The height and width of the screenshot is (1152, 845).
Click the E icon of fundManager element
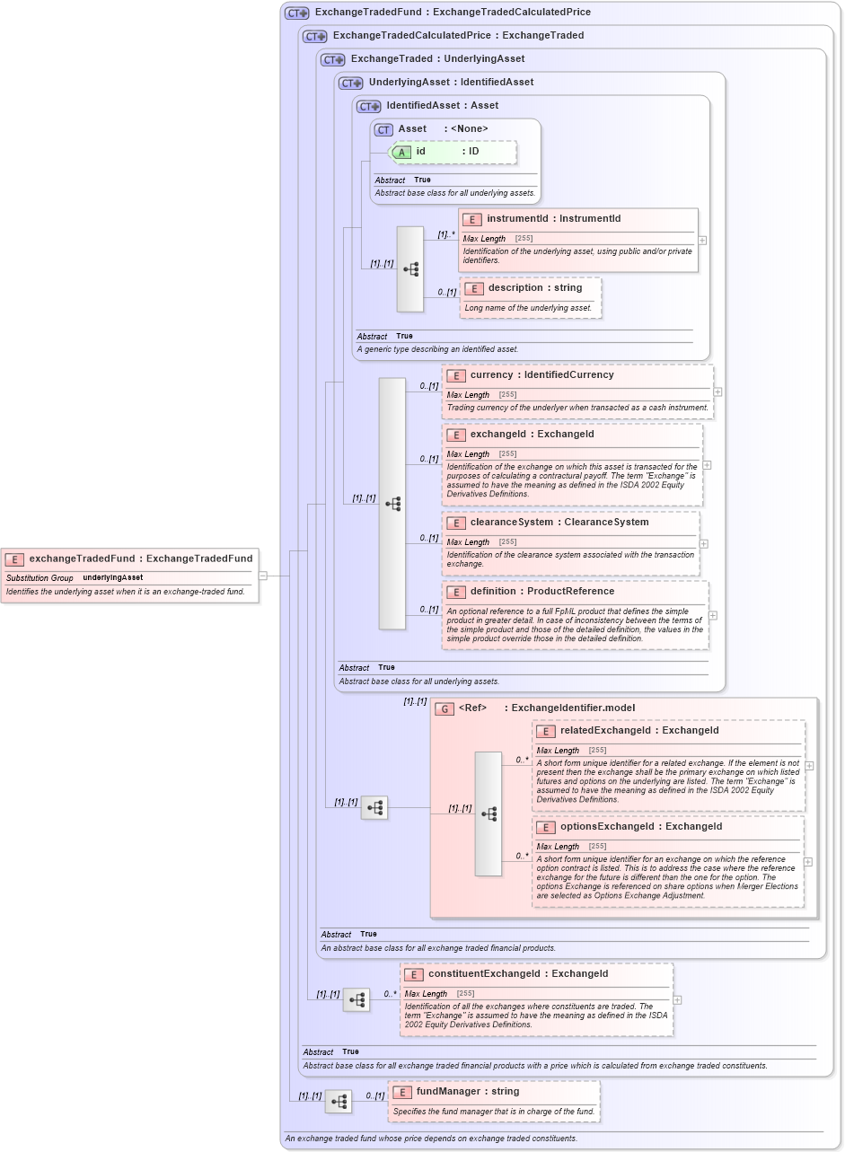pos(402,1093)
